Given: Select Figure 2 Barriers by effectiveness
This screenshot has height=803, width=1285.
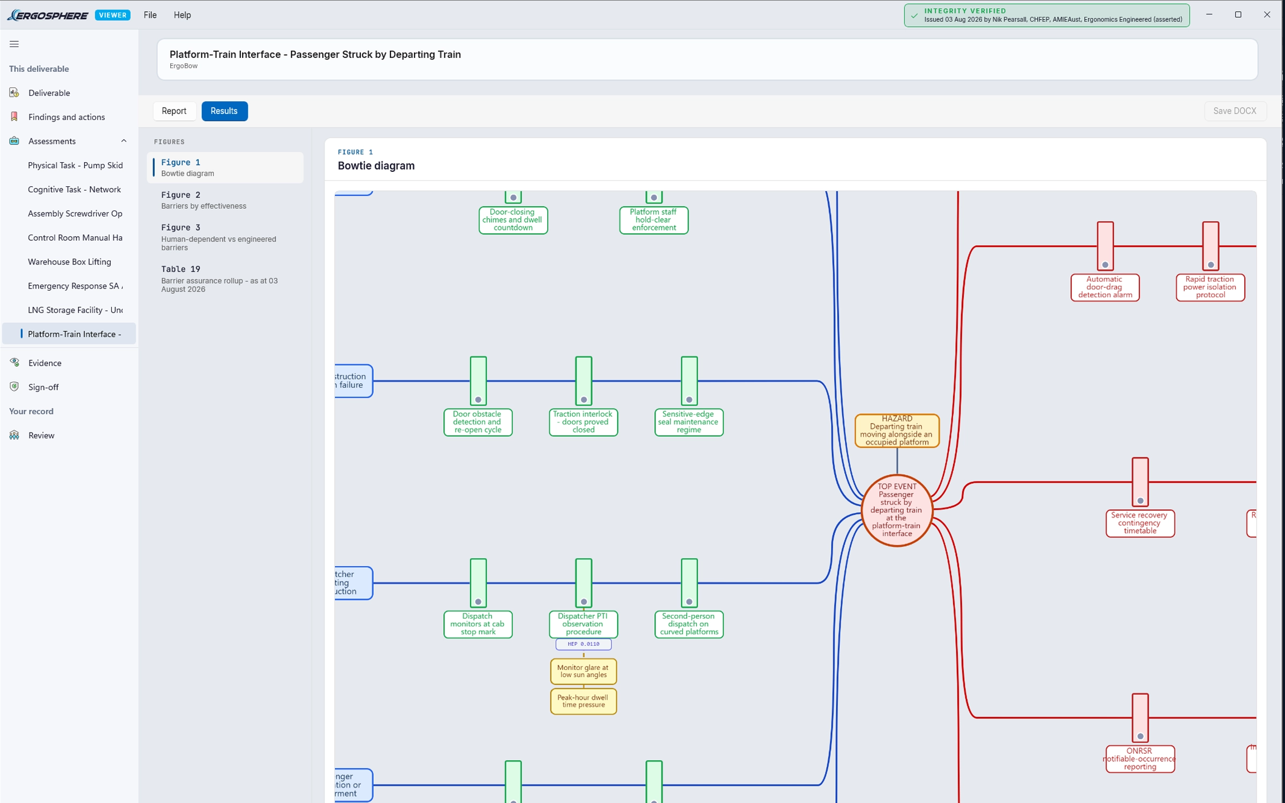Looking at the screenshot, I should (225, 200).
